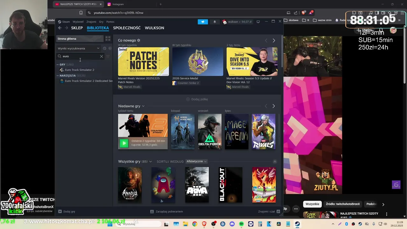Launch Brave browser from the taskbar
The image size is (407, 229).
204,224
